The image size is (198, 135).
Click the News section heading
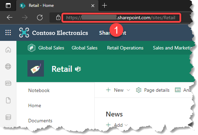[114, 114]
